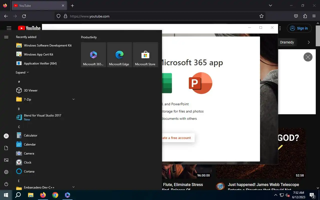This screenshot has height=200, width=320.
Task: Open the notification center icon
Action: coord(312,195)
